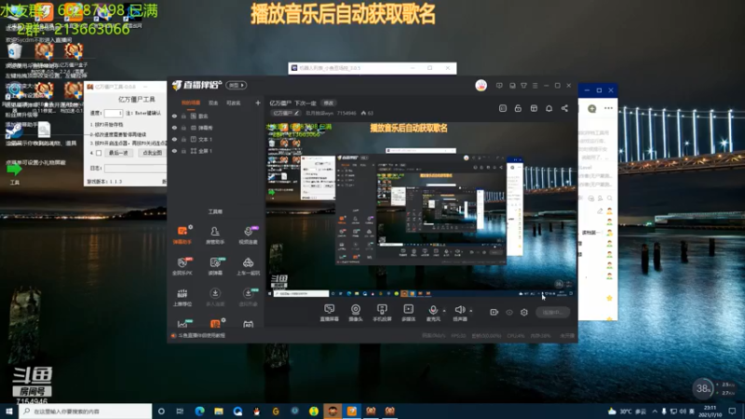Screen dimensions: 745x419
Task: Click the record video icon
Action: point(494,312)
